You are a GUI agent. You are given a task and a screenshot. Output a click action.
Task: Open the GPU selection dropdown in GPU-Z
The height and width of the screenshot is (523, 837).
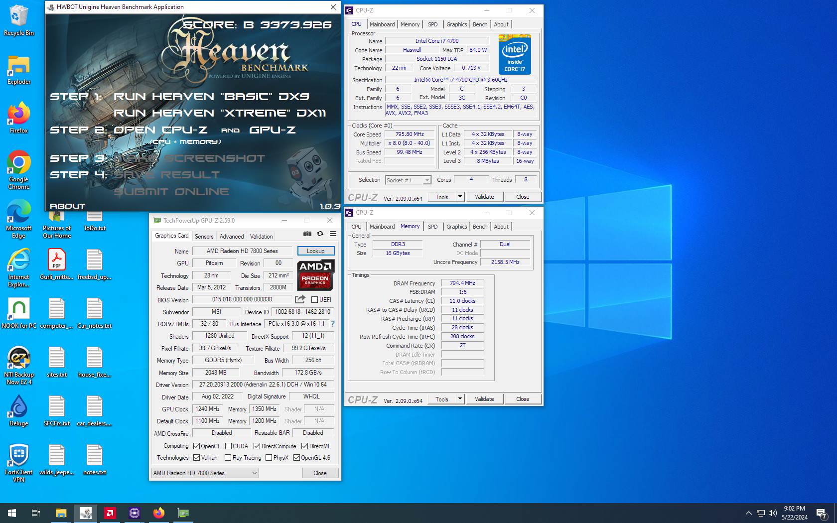pyautogui.click(x=205, y=473)
